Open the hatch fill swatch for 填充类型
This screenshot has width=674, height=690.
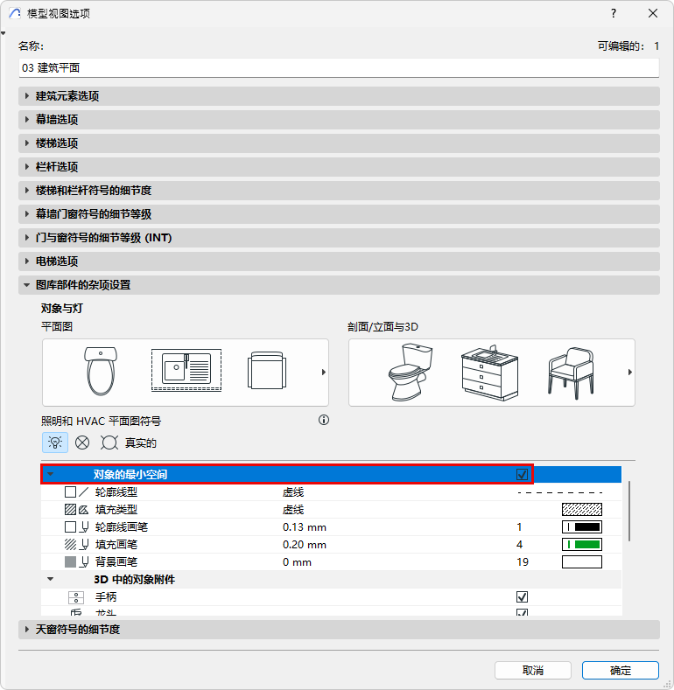(x=582, y=509)
